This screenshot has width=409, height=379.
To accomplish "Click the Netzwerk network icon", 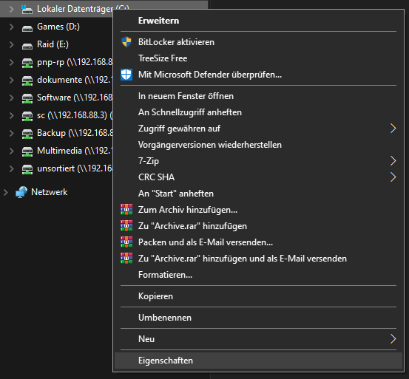I will pos(21,192).
